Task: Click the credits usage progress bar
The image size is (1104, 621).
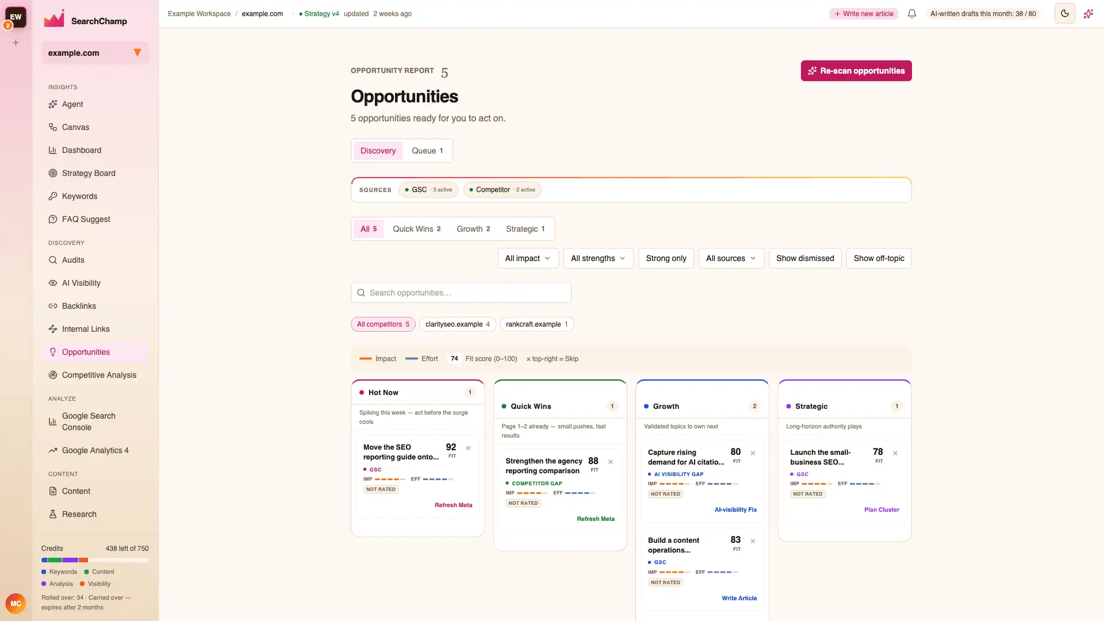Action: click(95, 560)
